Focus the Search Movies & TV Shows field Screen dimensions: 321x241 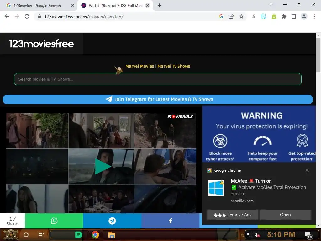pyautogui.click(x=158, y=79)
